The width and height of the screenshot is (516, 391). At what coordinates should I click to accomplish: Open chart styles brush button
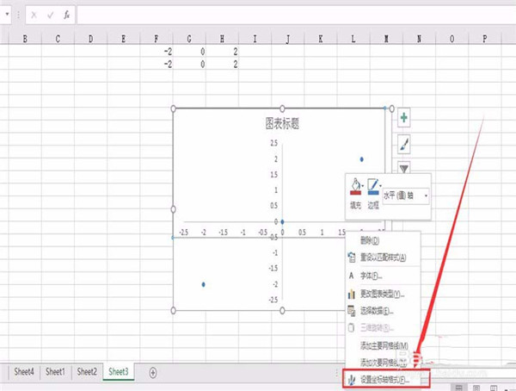[x=403, y=144]
